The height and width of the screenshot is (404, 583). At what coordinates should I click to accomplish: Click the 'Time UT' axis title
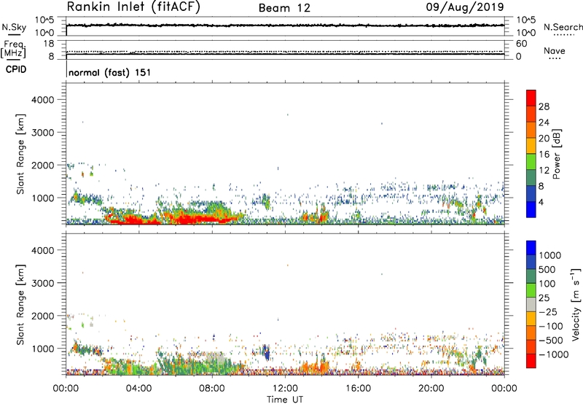(285, 400)
